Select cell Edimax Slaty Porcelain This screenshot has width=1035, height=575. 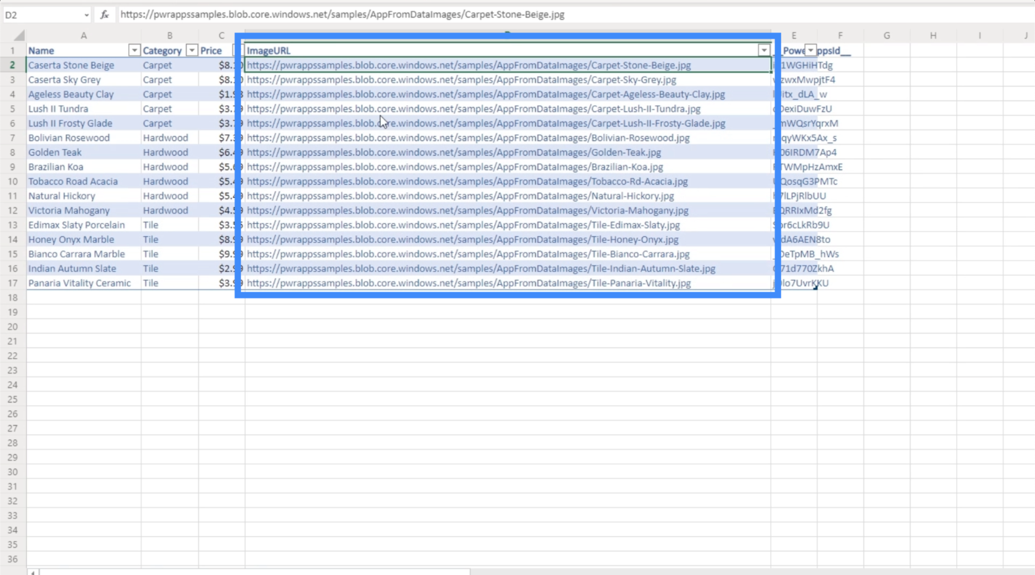tap(84, 225)
